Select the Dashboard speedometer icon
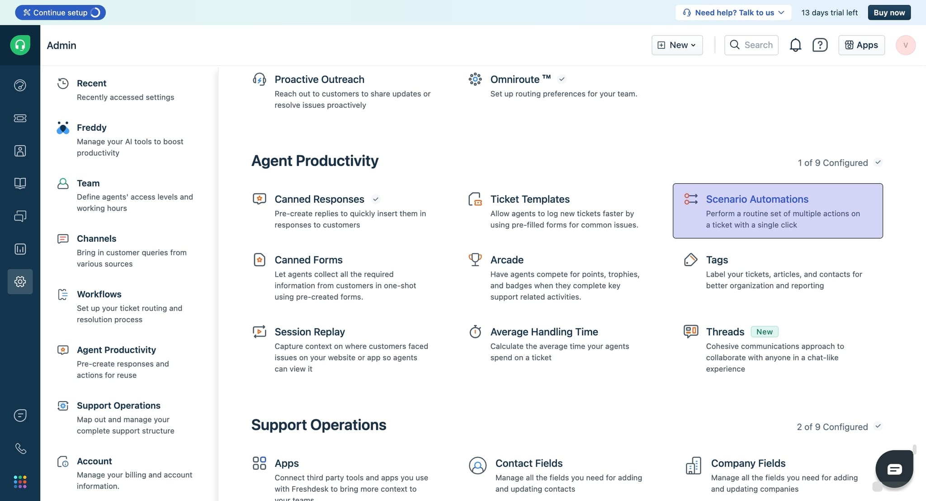This screenshot has height=501, width=926. 20,85
